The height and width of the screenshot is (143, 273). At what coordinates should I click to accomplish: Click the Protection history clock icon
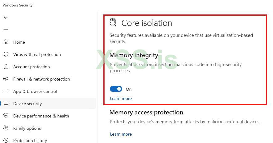tap(6, 141)
